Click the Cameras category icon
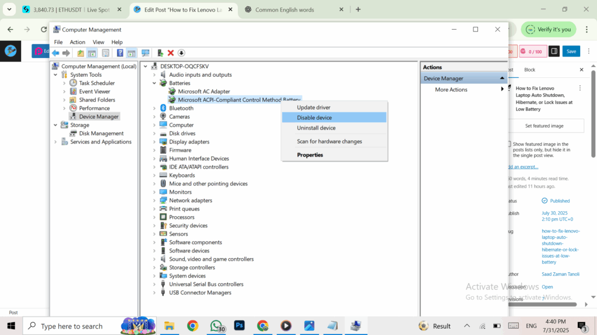Viewport: 597px width, 335px height. (163, 116)
